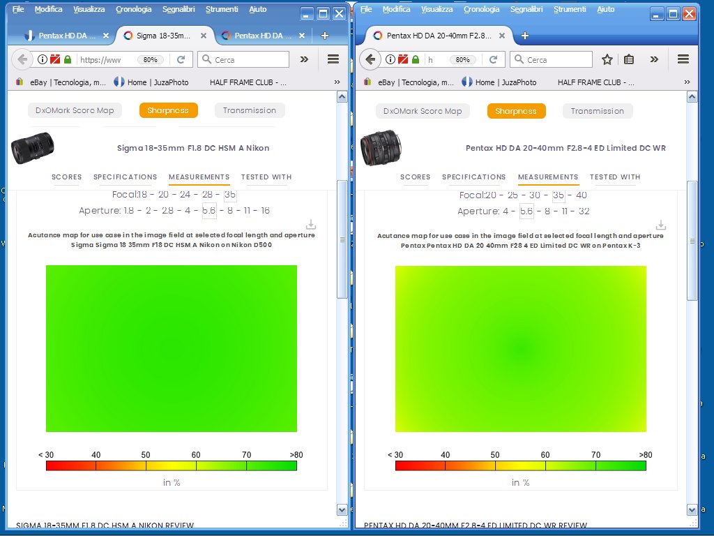This screenshot has height=536, width=714.
Task: Switch to Sigma 18-35m tab
Action: (163, 36)
